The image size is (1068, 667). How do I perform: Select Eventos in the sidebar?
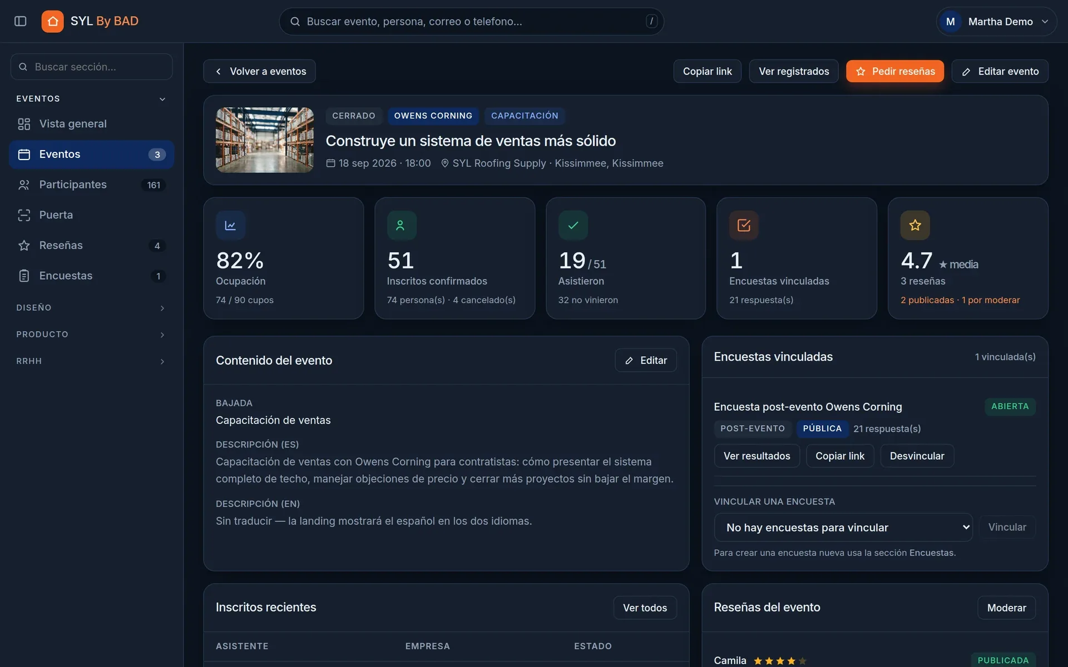(x=91, y=155)
